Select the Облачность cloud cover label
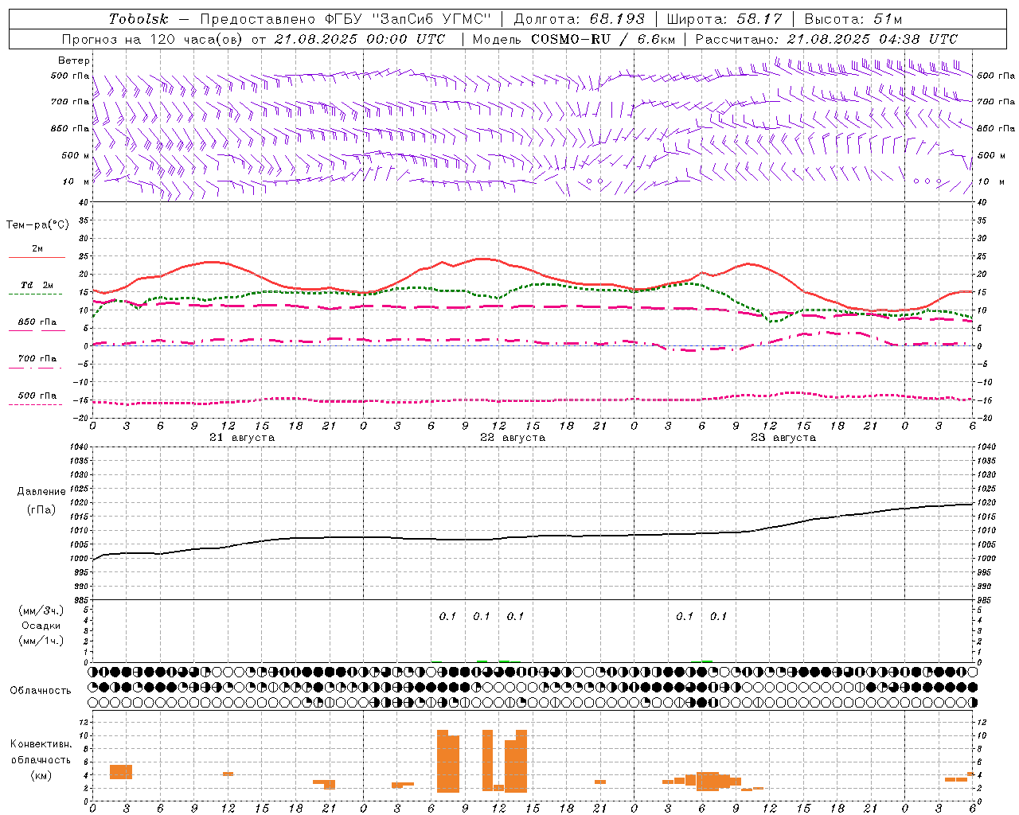 pyautogui.click(x=41, y=691)
